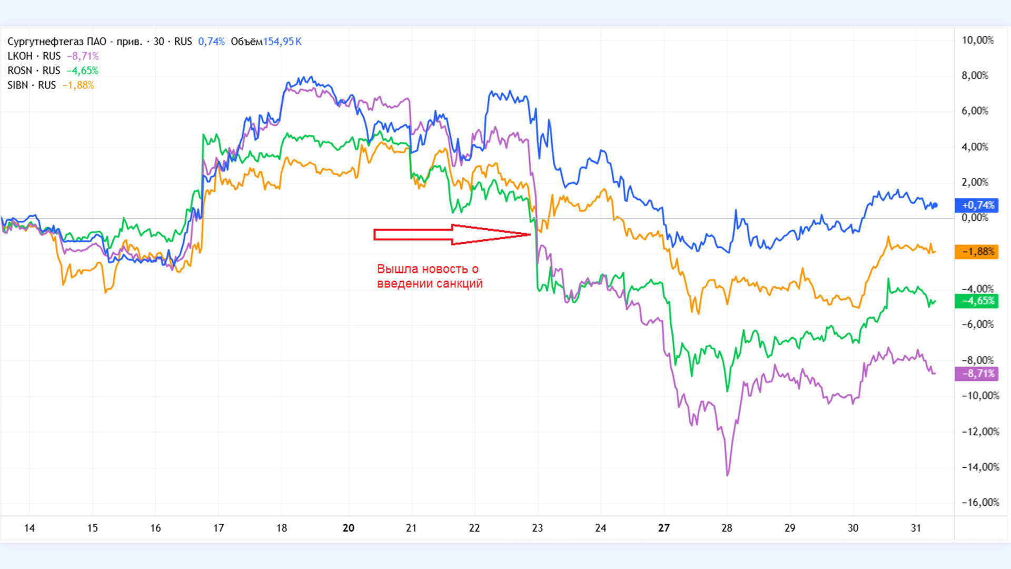Open the Сургутнефтегаз ПАО symbol title

tap(74, 42)
